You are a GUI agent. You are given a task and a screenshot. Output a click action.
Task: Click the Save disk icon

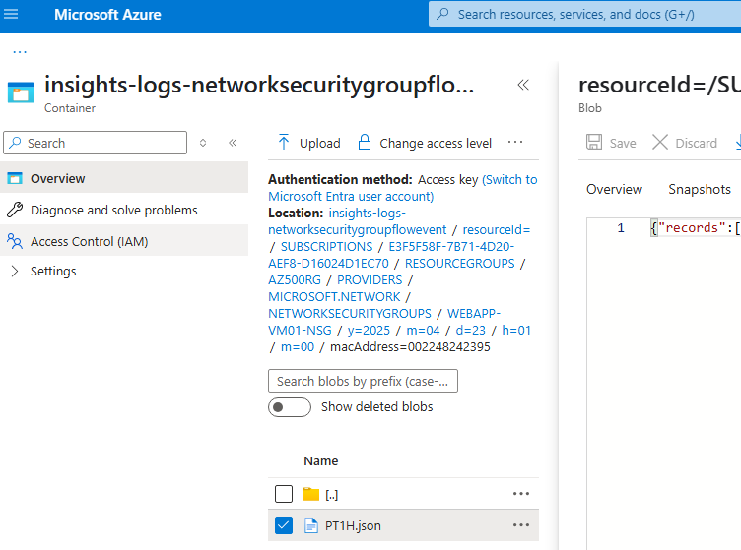click(594, 143)
